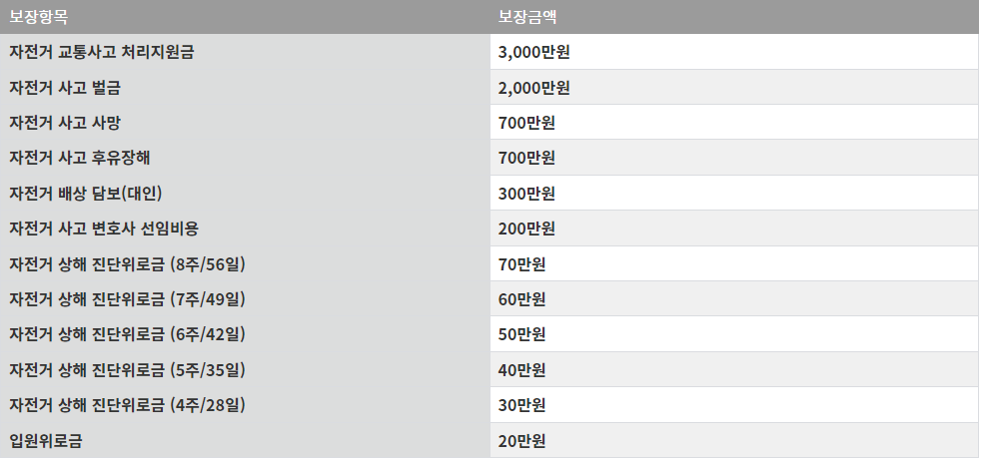
Task: Click the 200만원 amount cell
Action: [x=527, y=229]
